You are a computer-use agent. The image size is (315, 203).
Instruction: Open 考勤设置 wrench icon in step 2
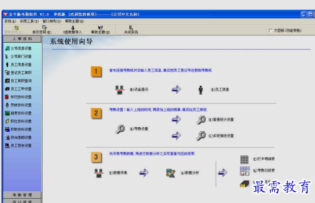pos(120,129)
